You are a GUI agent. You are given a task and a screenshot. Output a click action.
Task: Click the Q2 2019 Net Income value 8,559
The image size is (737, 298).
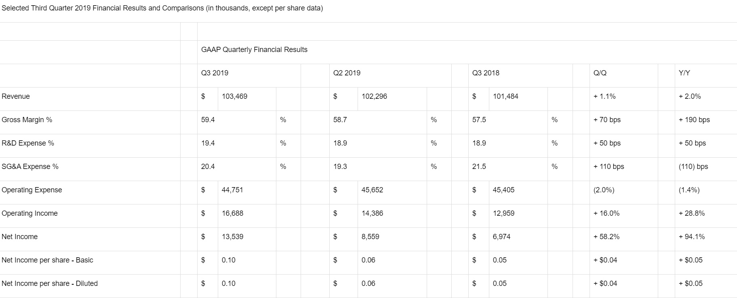[370, 237]
